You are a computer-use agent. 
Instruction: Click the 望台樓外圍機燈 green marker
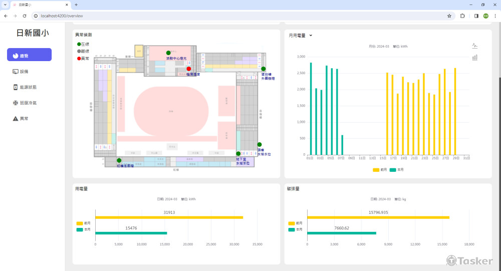click(x=264, y=69)
